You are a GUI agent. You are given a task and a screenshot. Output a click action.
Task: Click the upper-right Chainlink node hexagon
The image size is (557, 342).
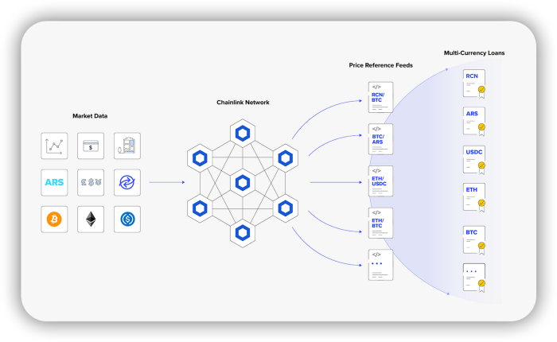coord(286,158)
